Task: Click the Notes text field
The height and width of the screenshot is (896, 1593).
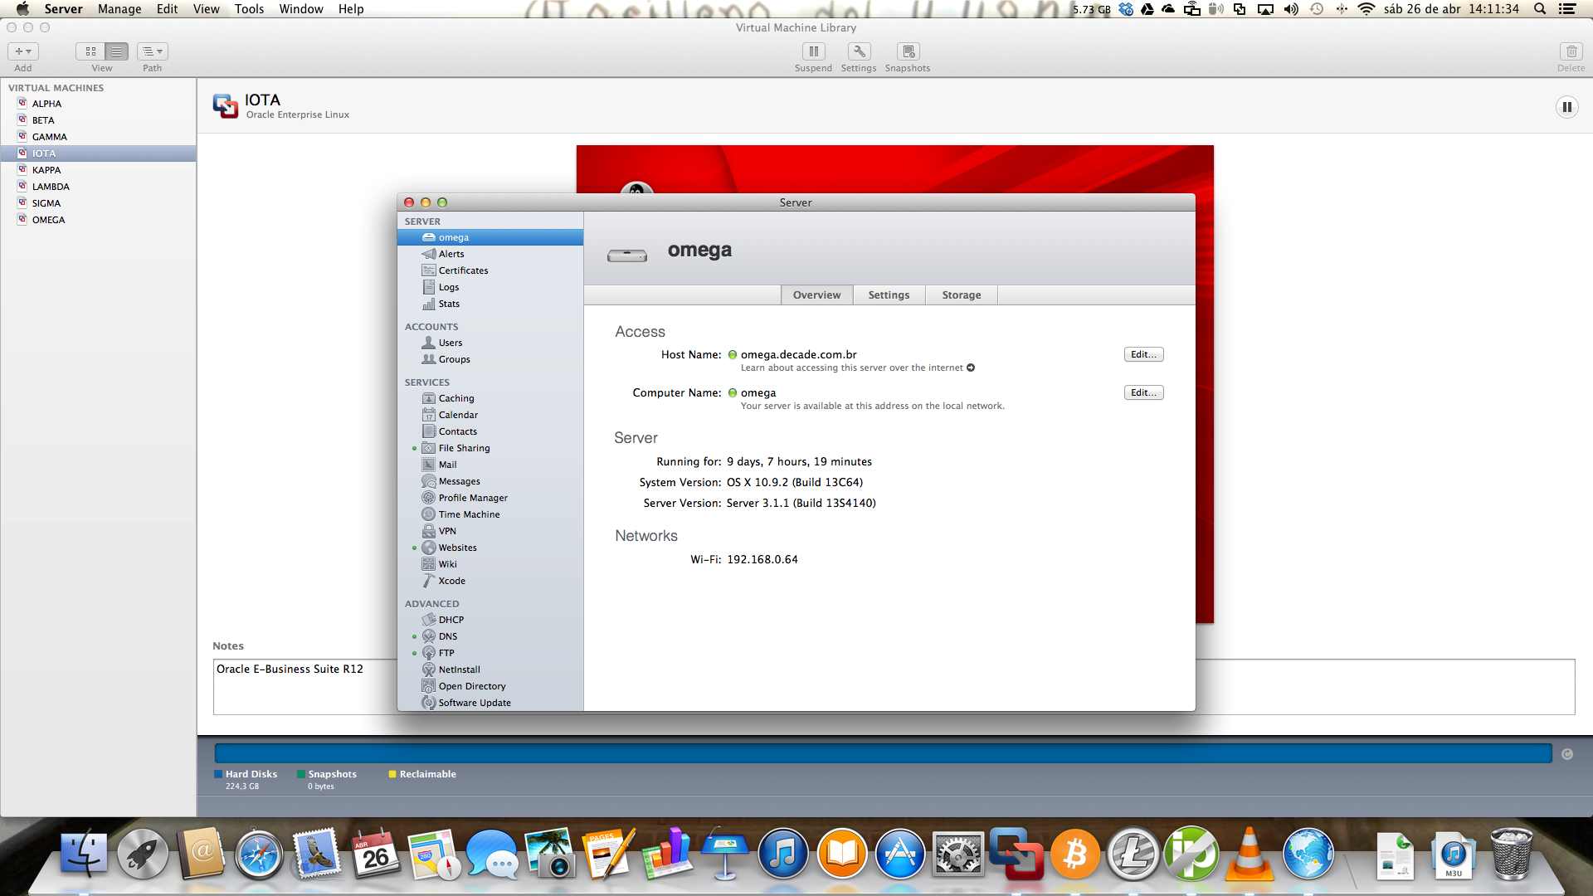Action: click(894, 687)
